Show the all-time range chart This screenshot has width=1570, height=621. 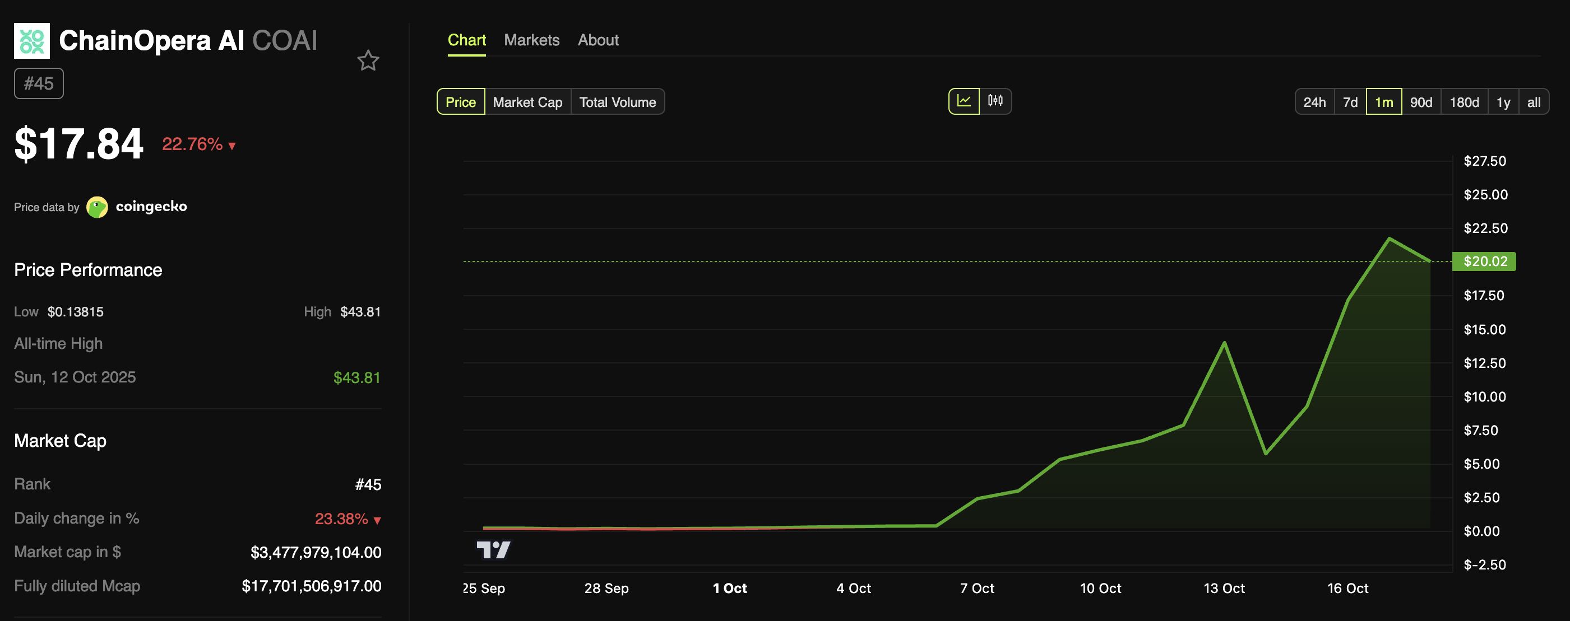click(1534, 102)
